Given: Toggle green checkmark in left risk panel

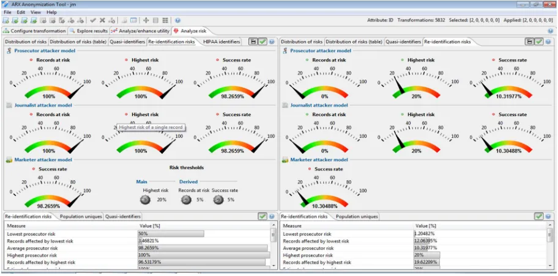Looking at the screenshot, I should (x=262, y=42).
